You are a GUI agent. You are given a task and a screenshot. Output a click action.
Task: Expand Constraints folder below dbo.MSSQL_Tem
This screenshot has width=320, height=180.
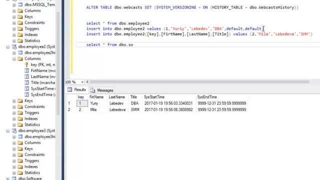point(14,23)
